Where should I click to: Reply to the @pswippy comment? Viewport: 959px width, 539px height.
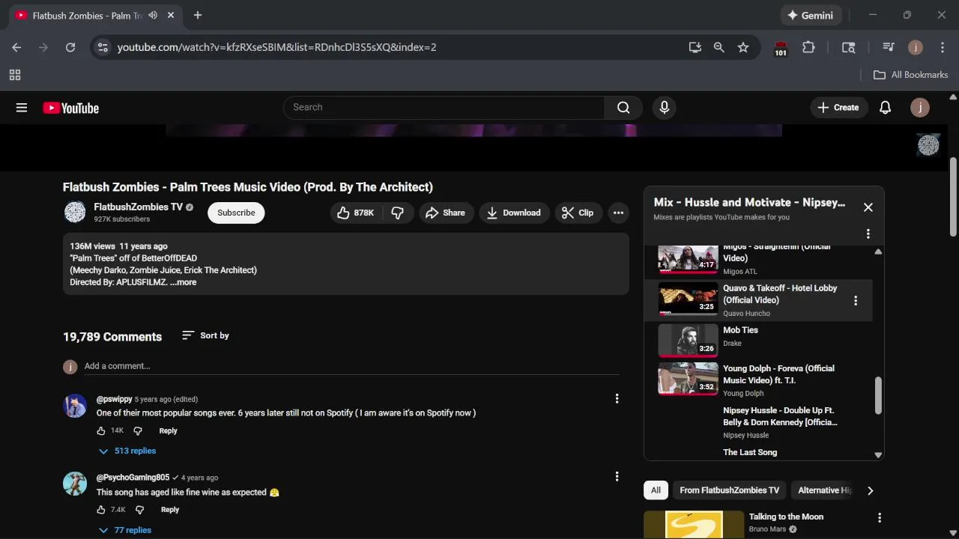point(168,430)
